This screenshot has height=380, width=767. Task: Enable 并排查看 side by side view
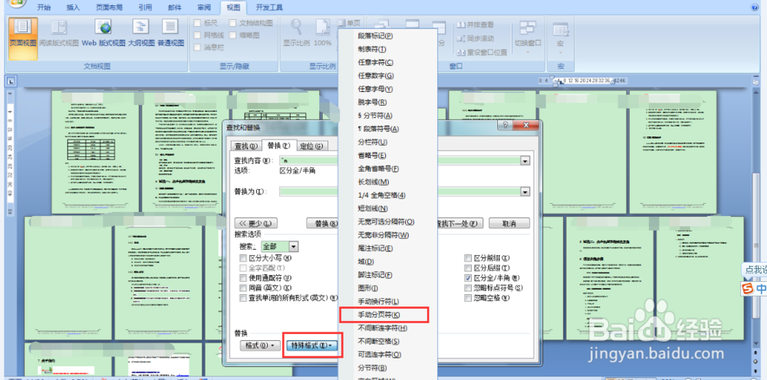pos(475,25)
